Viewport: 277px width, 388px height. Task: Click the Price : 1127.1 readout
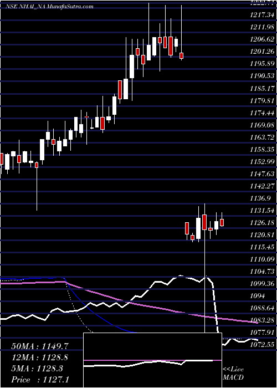(40, 380)
